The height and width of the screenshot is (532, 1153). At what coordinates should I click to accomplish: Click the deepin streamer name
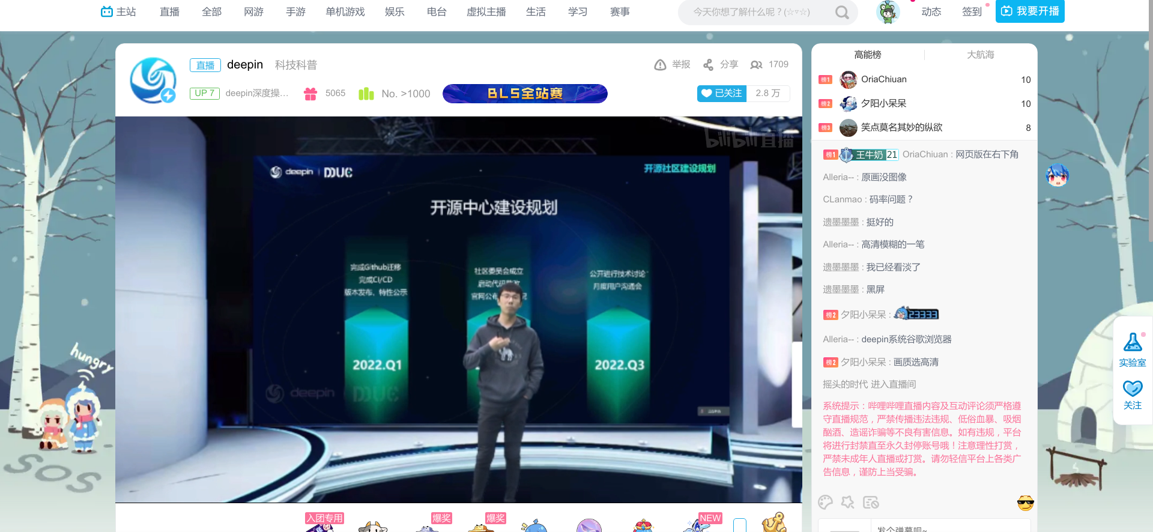click(x=245, y=65)
